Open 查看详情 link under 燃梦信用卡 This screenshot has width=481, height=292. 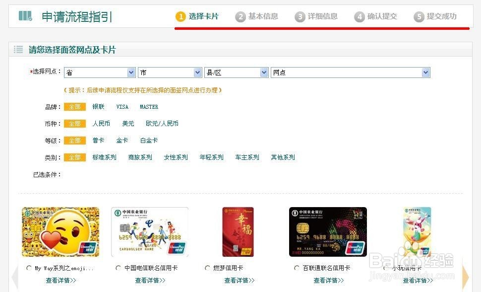(240, 280)
